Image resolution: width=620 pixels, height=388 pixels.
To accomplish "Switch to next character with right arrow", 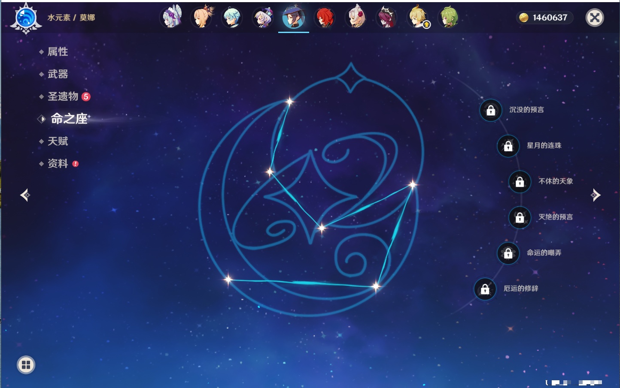I will click(596, 195).
